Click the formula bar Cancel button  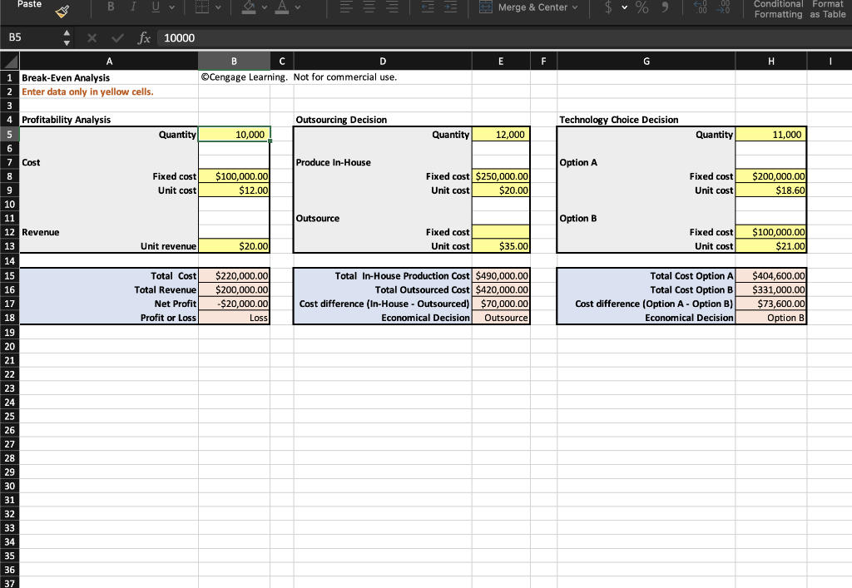click(92, 37)
